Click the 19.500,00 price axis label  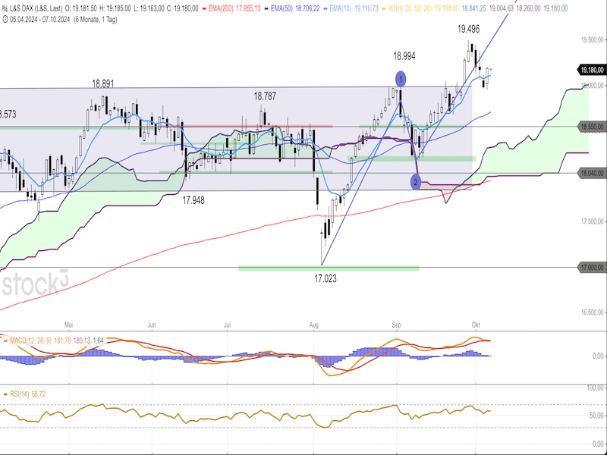593,40
